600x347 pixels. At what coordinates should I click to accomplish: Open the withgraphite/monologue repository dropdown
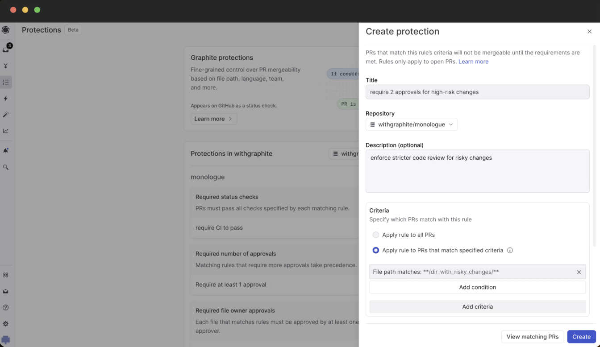coord(411,124)
